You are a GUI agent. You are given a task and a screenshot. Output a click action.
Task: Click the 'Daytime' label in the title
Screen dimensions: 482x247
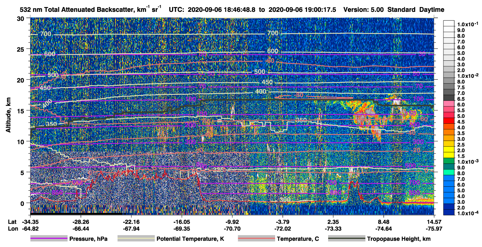[x=432, y=10]
